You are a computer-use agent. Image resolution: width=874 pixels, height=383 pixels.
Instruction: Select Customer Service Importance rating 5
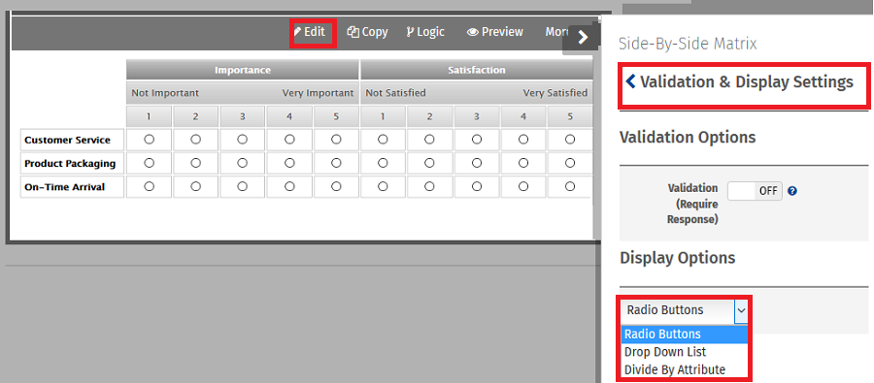336,140
